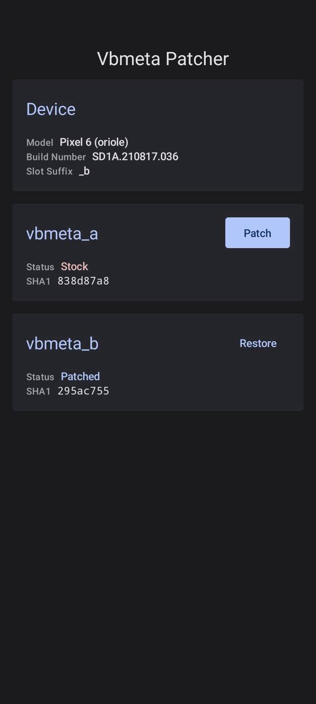Screen dimensions: 316x704
Task: Click the Patch button for vbmeta_a
Action: pyautogui.click(x=257, y=232)
